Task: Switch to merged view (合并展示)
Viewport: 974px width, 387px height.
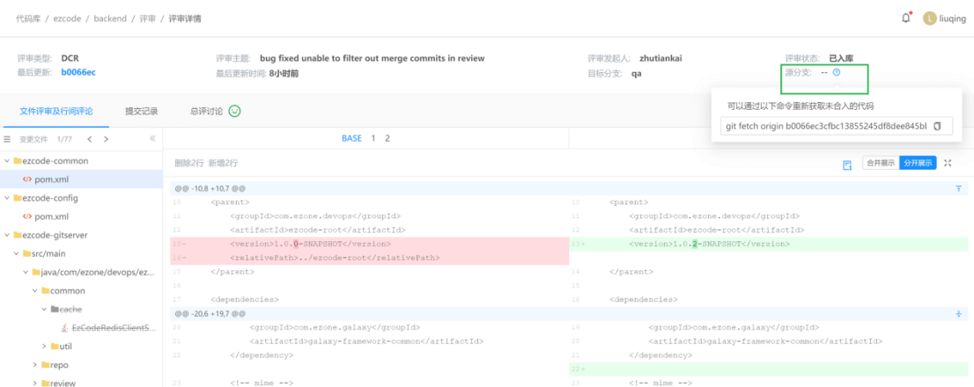Action: 881,164
